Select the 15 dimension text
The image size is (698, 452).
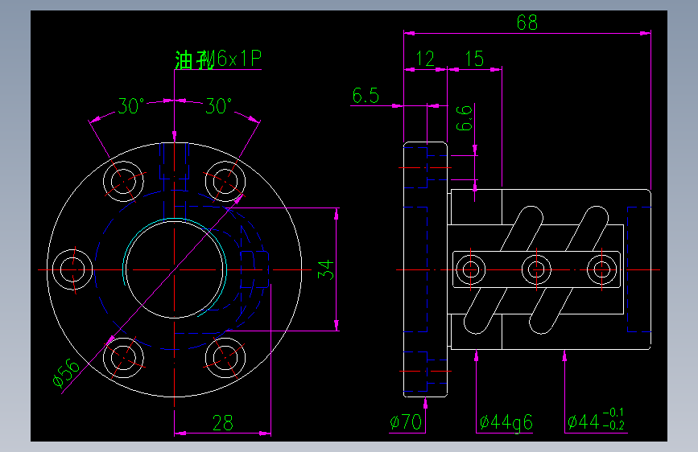point(474,59)
